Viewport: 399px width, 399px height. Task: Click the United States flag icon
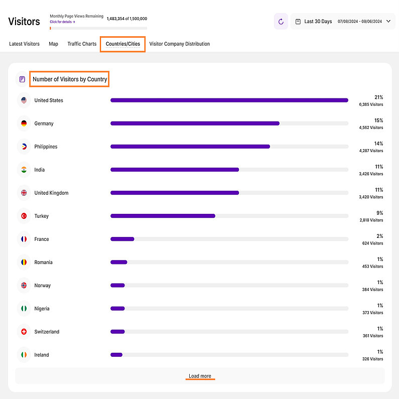click(x=24, y=100)
